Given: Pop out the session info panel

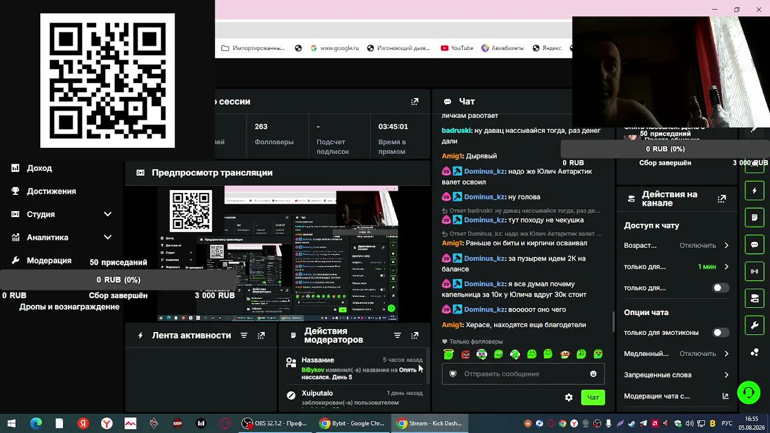Looking at the screenshot, I should [x=414, y=102].
